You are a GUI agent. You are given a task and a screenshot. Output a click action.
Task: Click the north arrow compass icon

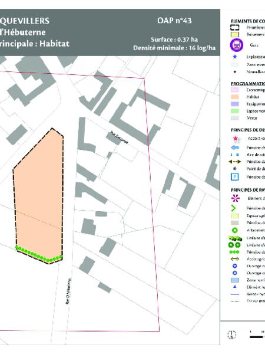(231, 335)
